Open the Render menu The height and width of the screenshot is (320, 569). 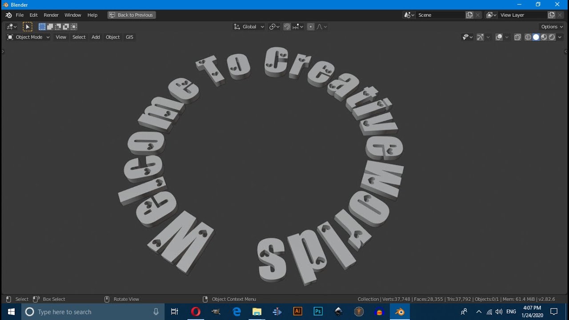tap(51, 15)
